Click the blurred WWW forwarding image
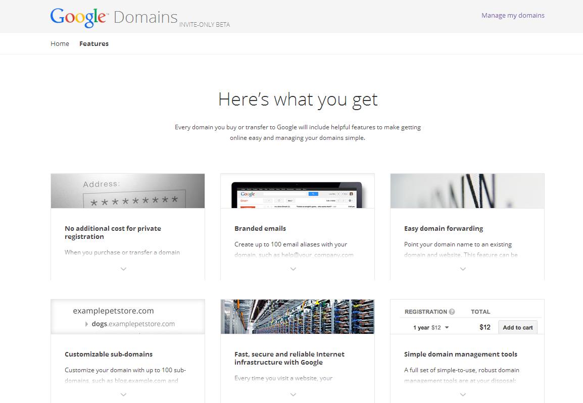583x403 pixels. tap(467, 191)
